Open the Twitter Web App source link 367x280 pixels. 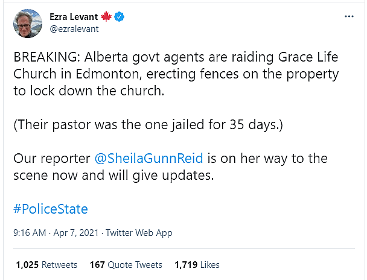138,233
